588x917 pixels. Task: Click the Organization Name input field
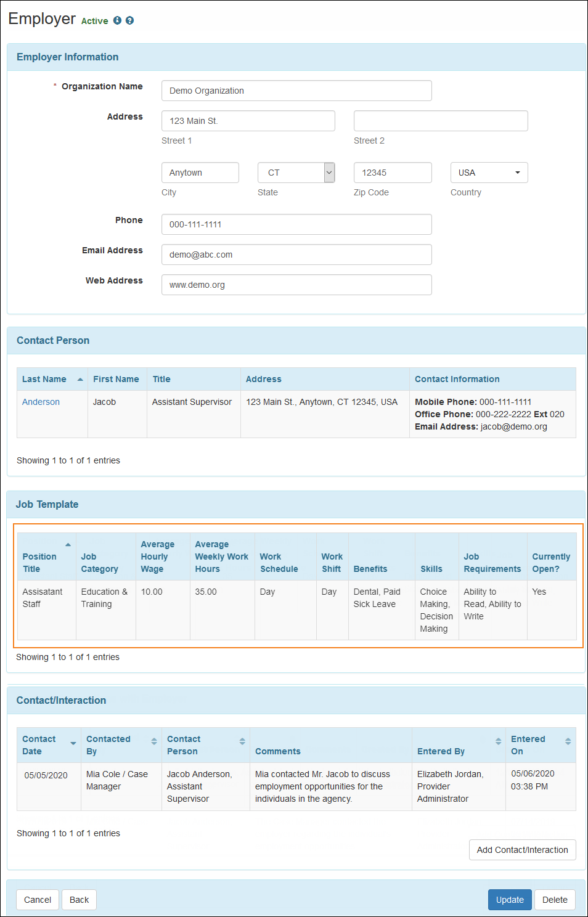pos(296,91)
